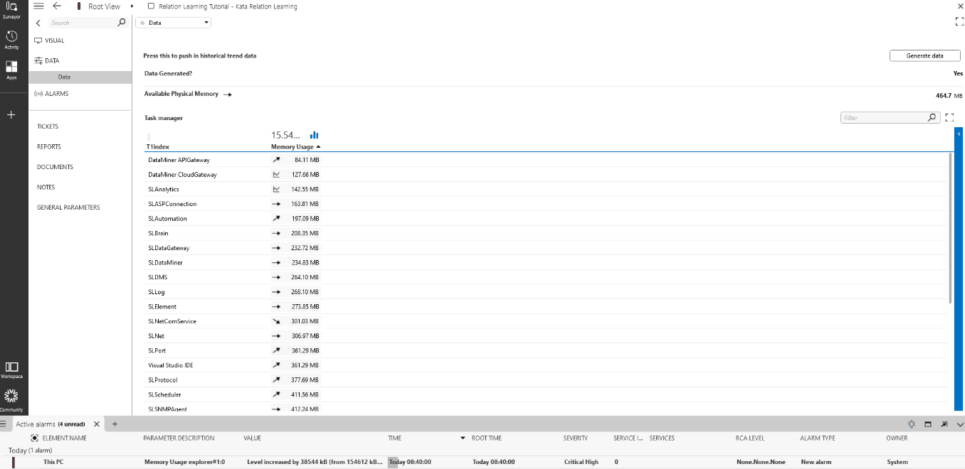Click the trend chart icon beside Memory Usage header
965x469 pixels.
coord(314,135)
